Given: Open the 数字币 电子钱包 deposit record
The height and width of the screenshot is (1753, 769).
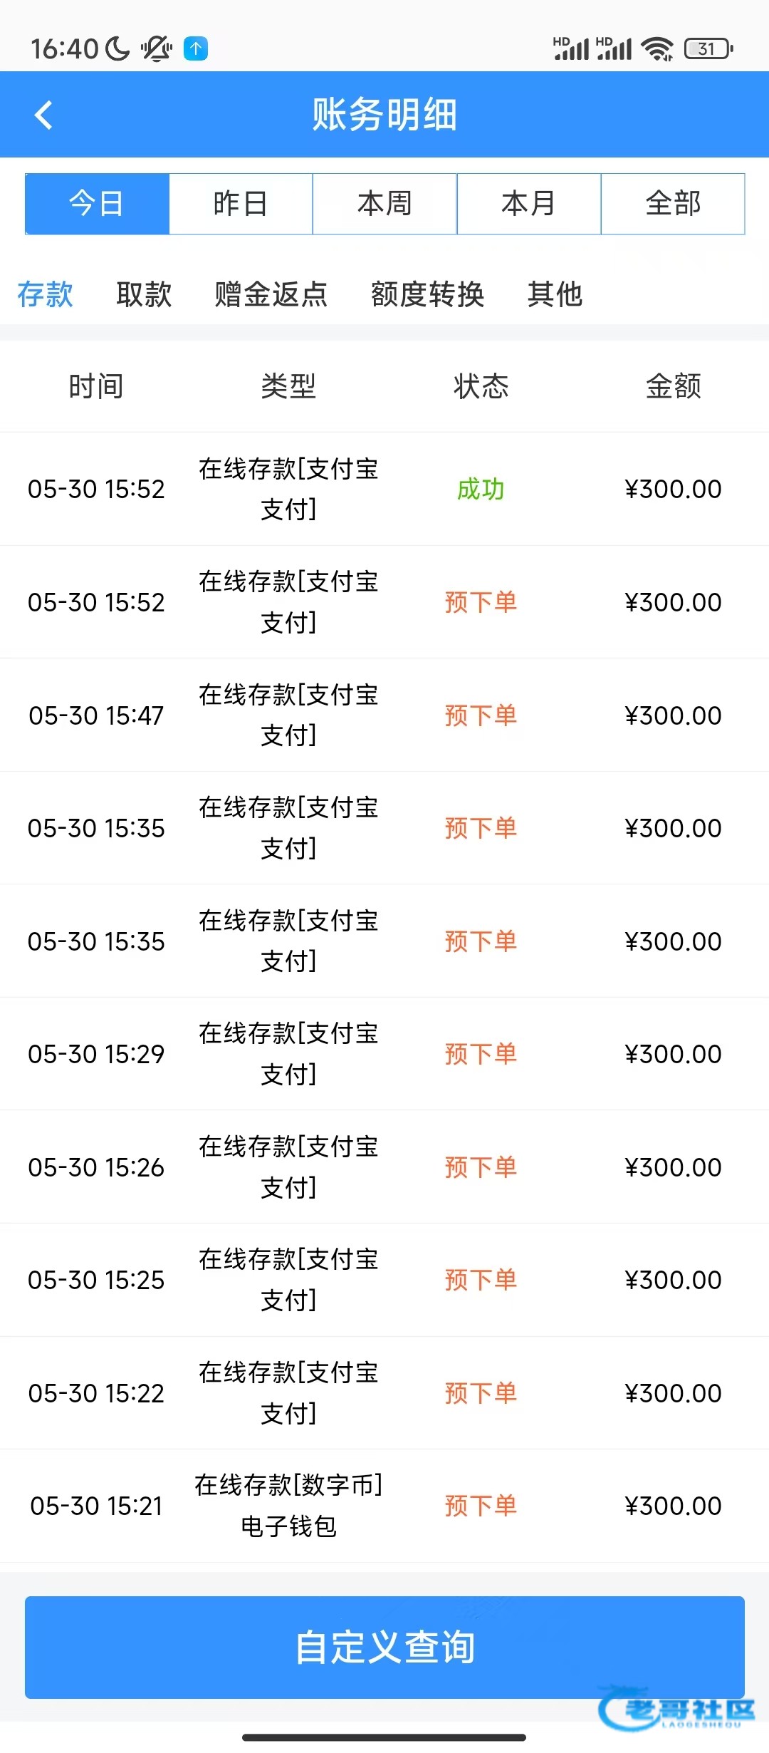Looking at the screenshot, I should [x=384, y=1506].
